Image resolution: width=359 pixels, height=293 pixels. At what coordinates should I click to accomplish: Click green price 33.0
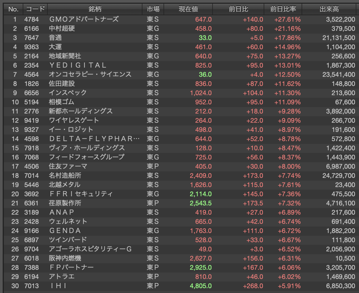(205, 38)
